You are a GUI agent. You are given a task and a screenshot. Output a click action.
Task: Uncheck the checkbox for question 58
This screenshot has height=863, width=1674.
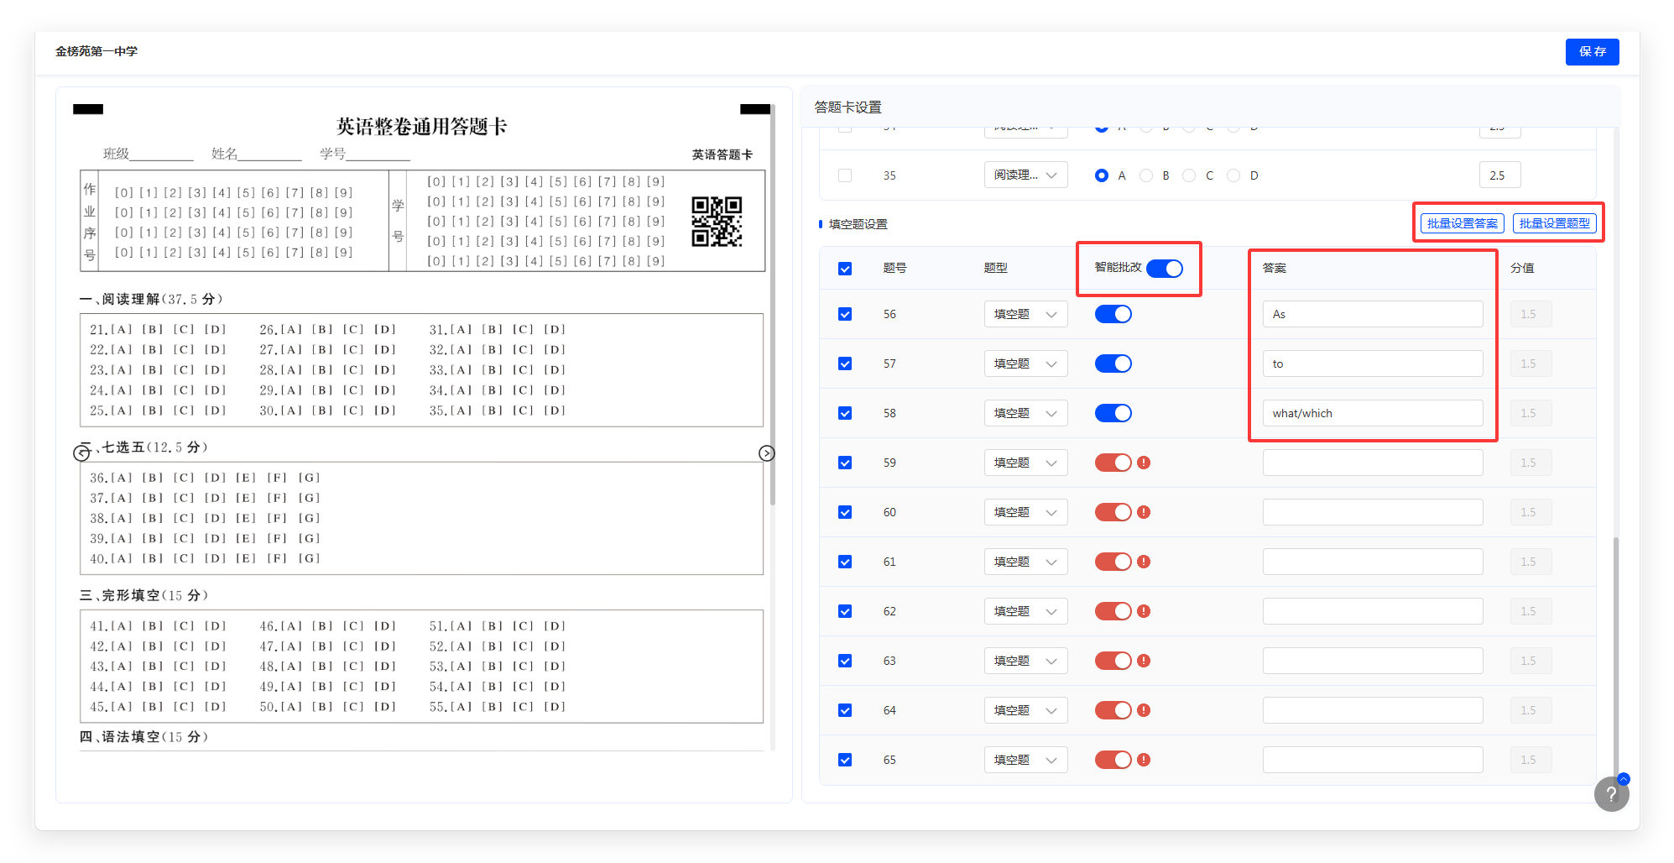point(845,413)
